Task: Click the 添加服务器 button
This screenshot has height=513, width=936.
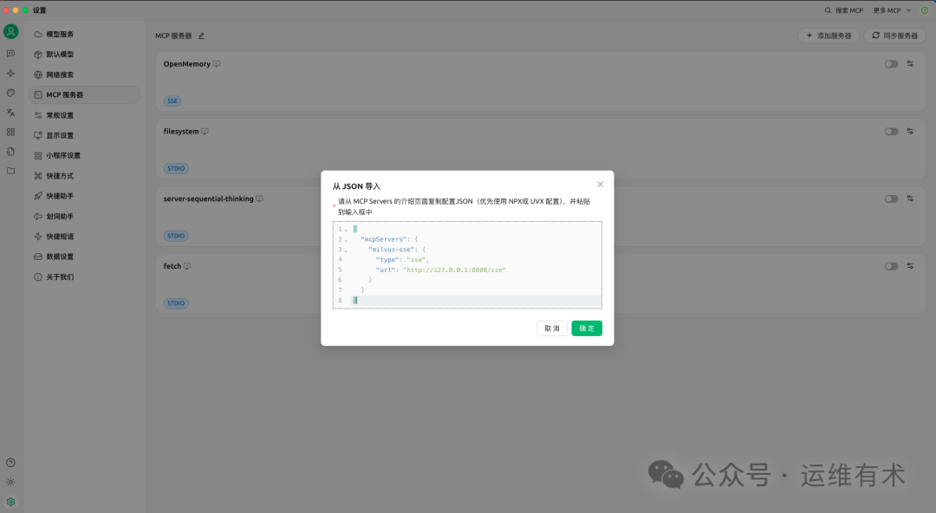Action: (x=829, y=36)
